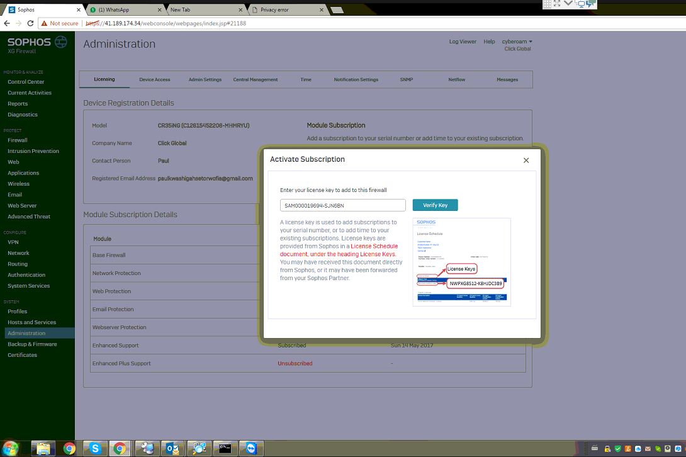Open Hosts and Services in sidebar
Image resolution: width=686 pixels, height=457 pixels.
tap(31, 322)
